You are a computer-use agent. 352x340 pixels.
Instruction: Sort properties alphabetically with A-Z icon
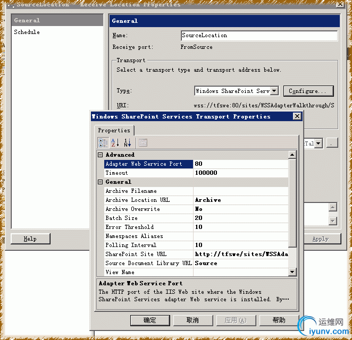115,142
